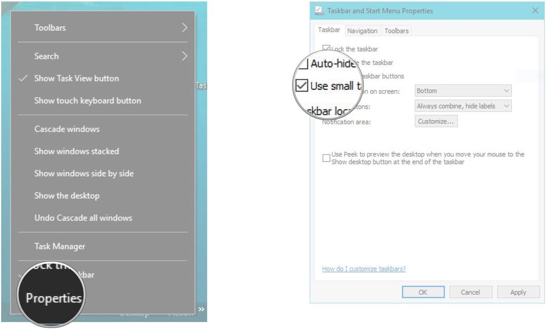Select Show windows stacked
This screenshot has width=546, height=330.
pyautogui.click(x=76, y=151)
